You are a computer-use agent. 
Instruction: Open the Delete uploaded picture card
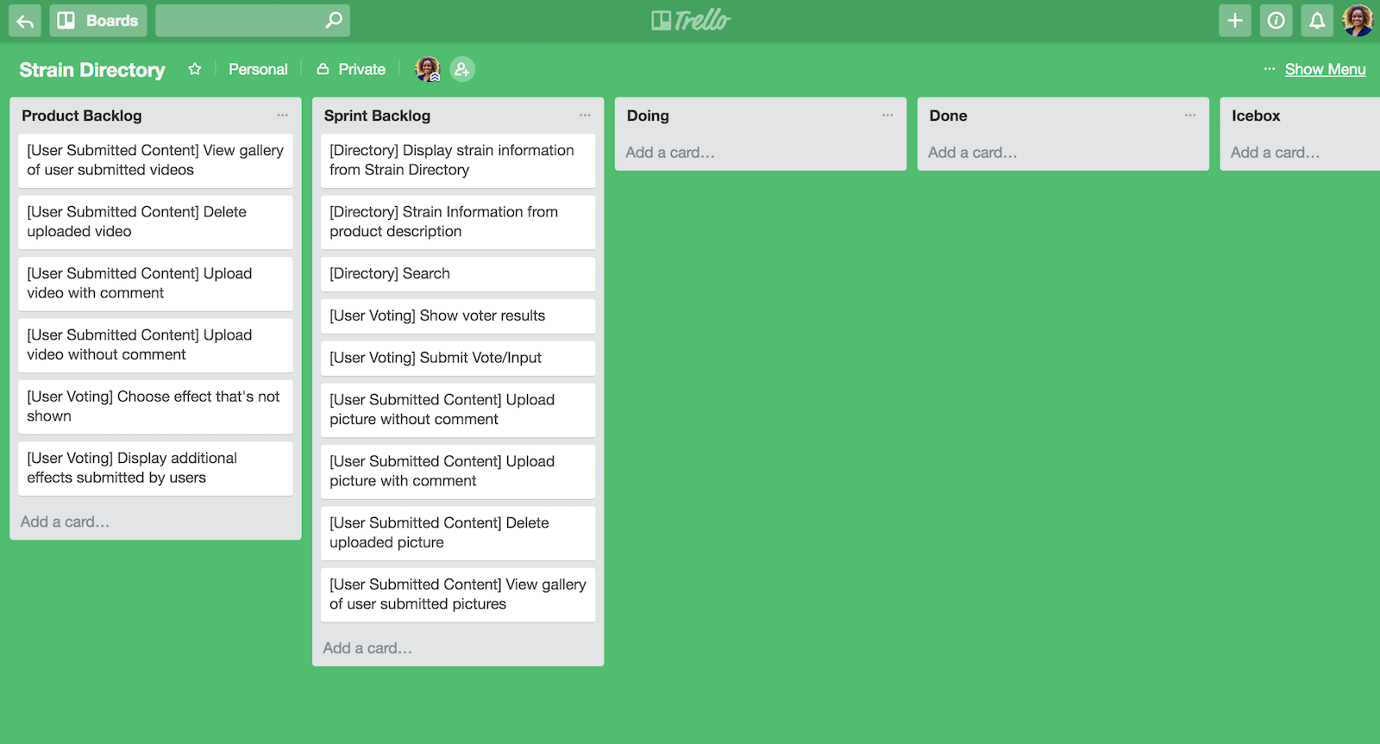(x=458, y=533)
